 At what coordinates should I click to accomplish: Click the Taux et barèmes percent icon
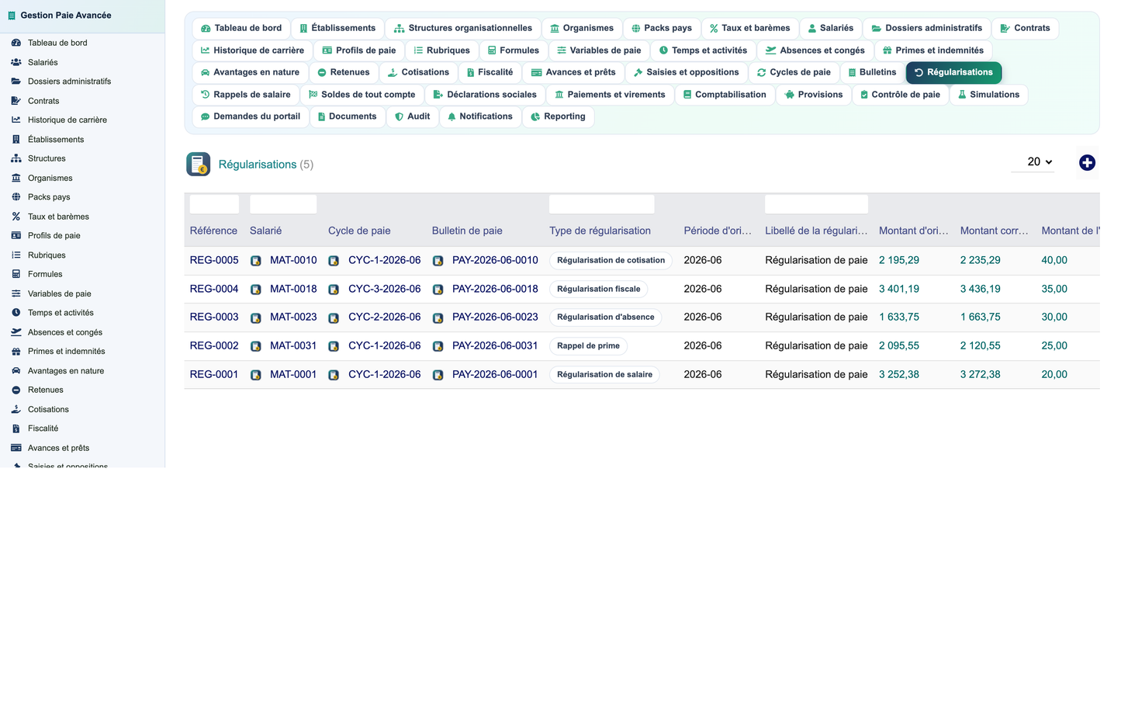[16, 217]
